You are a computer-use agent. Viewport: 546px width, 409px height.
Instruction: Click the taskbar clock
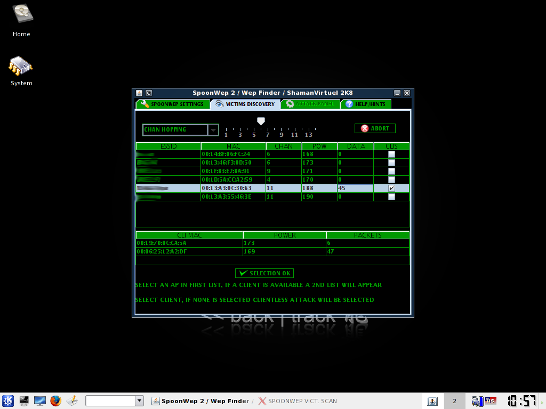click(x=521, y=401)
